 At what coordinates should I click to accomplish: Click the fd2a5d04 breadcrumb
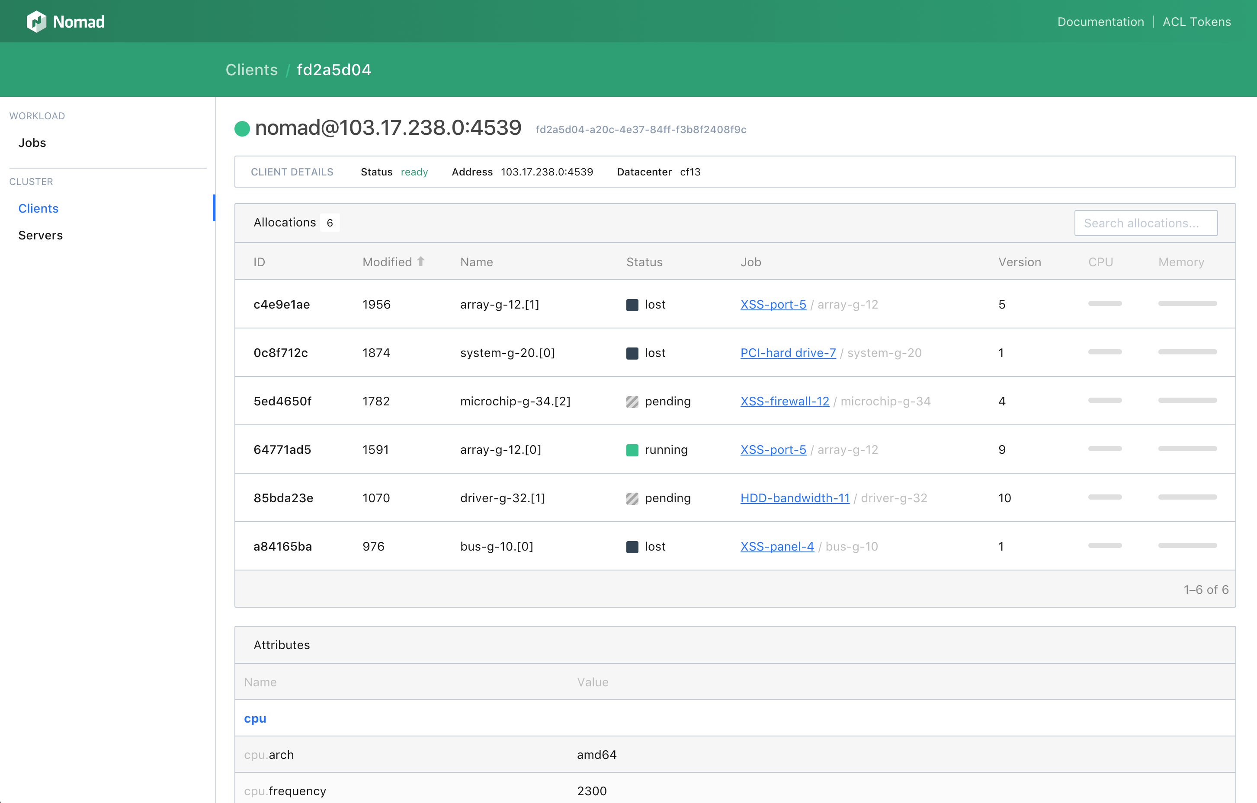click(334, 69)
